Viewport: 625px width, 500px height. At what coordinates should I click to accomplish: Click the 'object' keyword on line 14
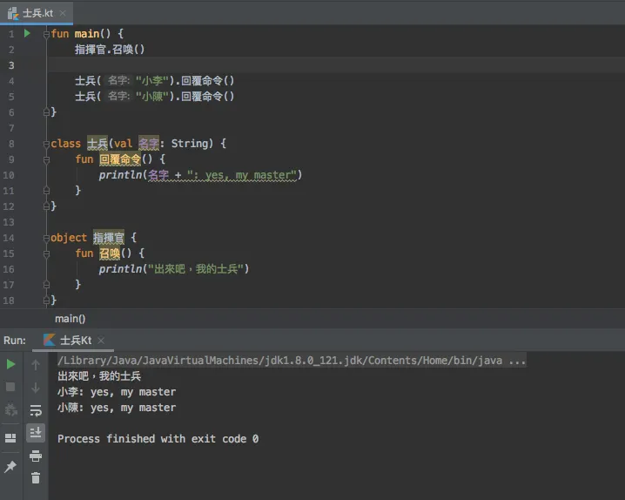[x=69, y=238]
